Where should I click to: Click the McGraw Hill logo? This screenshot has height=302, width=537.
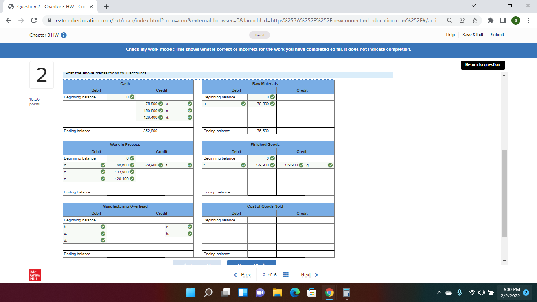pos(35,275)
